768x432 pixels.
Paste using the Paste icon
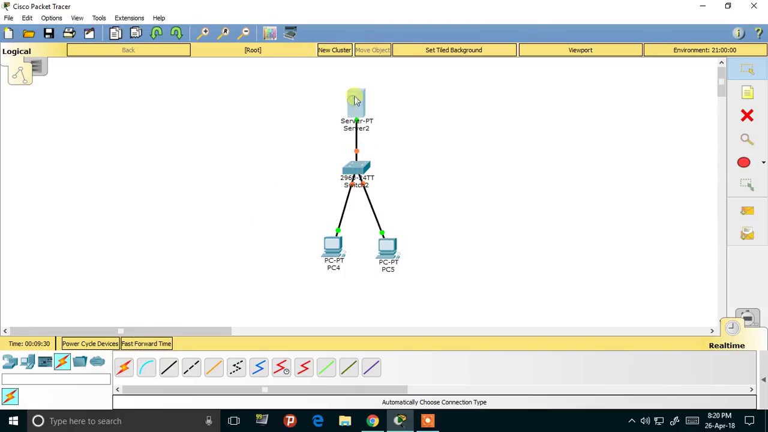pyautogui.click(x=136, y=34)
